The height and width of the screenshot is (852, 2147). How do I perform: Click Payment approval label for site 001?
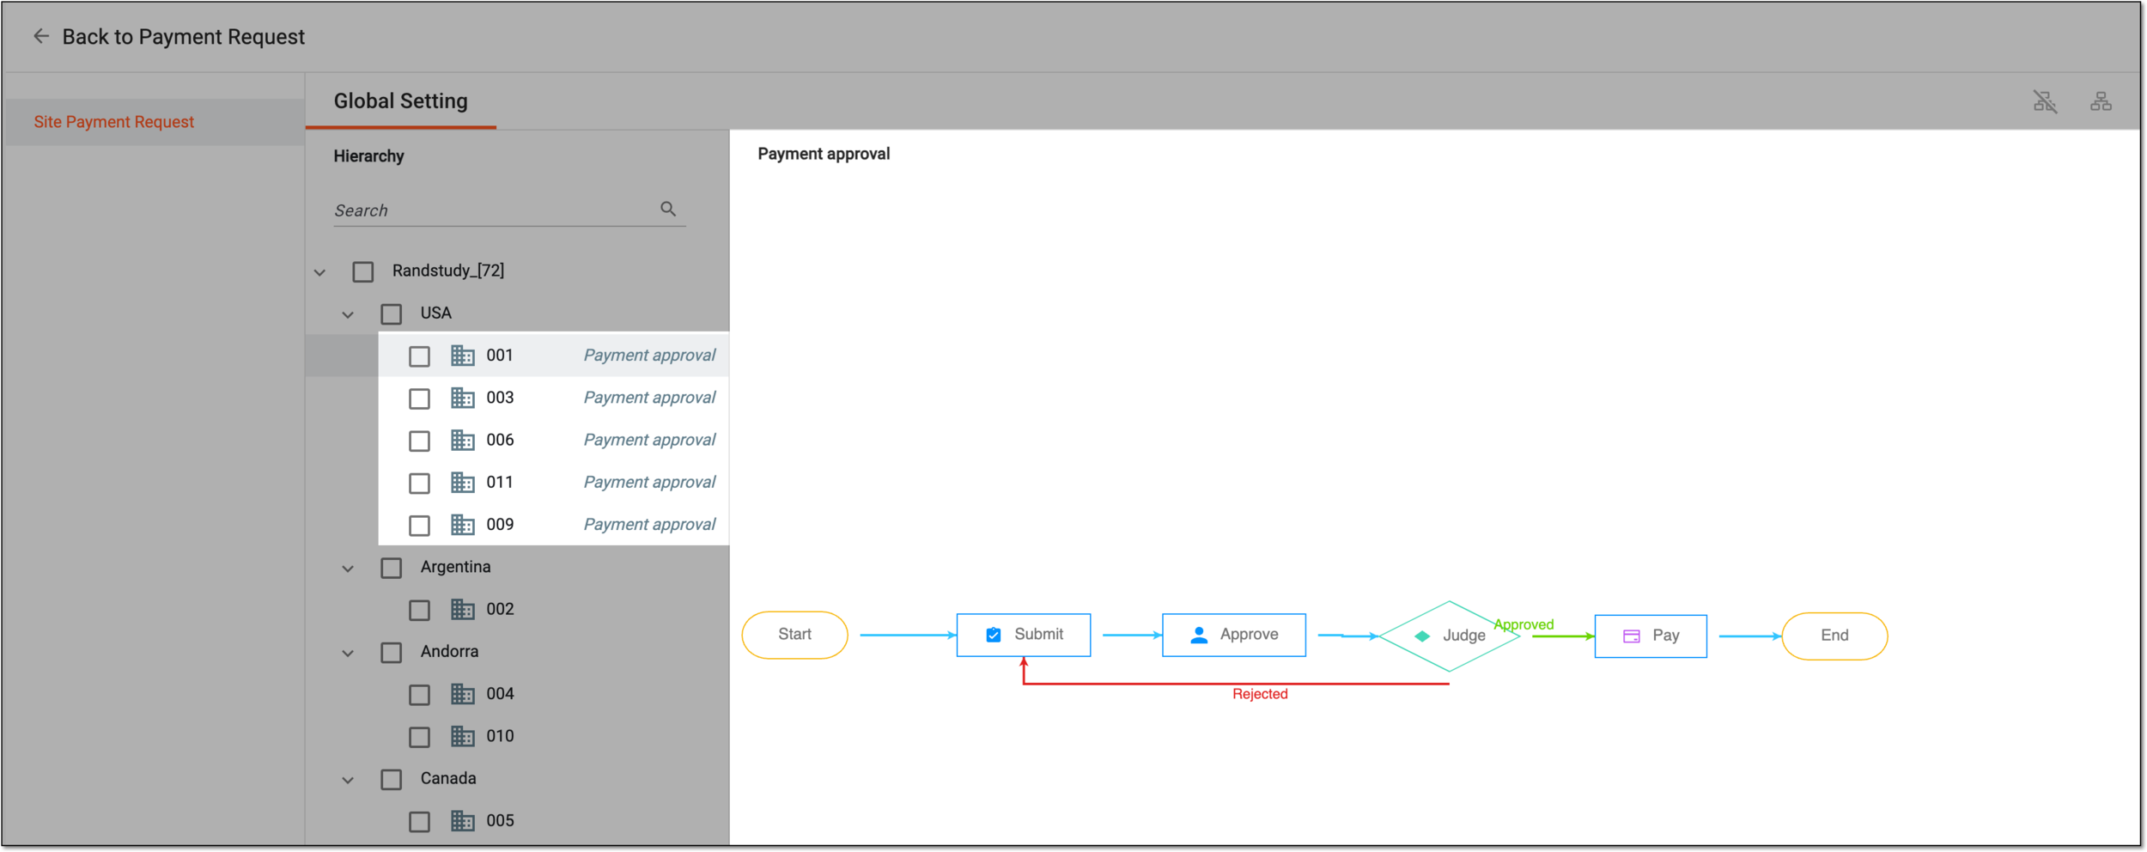tap(649, 355)
